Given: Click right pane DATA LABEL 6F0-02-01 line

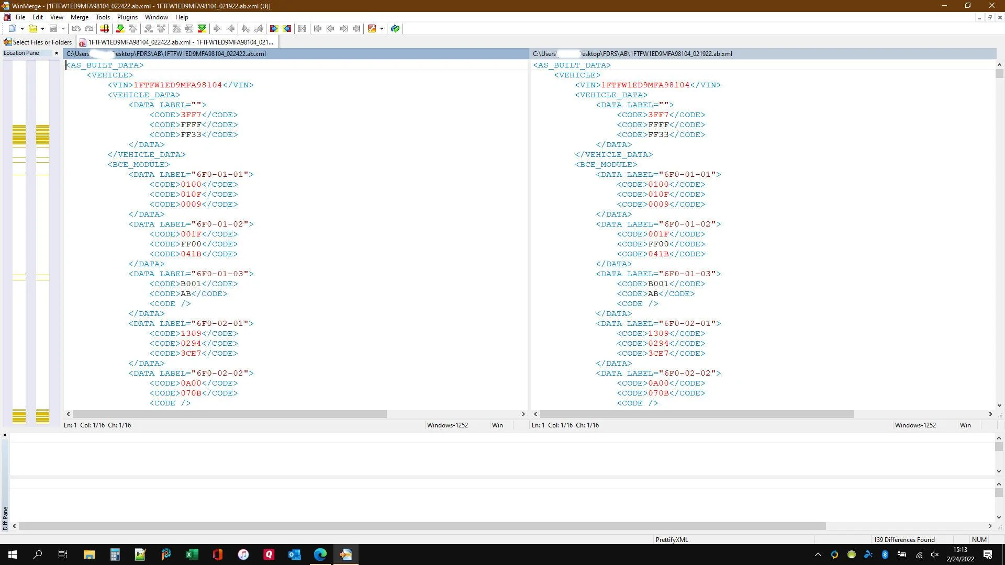Looking at the screenshot, I should (658, 323).
